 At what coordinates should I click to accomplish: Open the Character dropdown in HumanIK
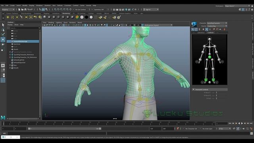tap(217, 23)
